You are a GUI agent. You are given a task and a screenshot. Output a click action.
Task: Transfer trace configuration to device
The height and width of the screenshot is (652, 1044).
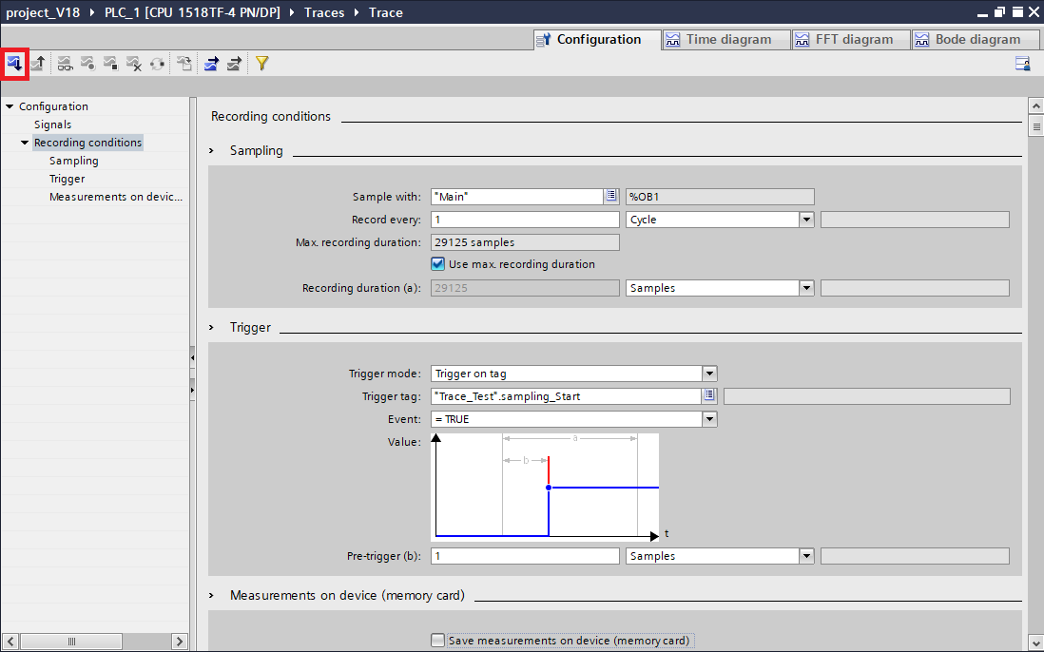click(x=14, y=64)
